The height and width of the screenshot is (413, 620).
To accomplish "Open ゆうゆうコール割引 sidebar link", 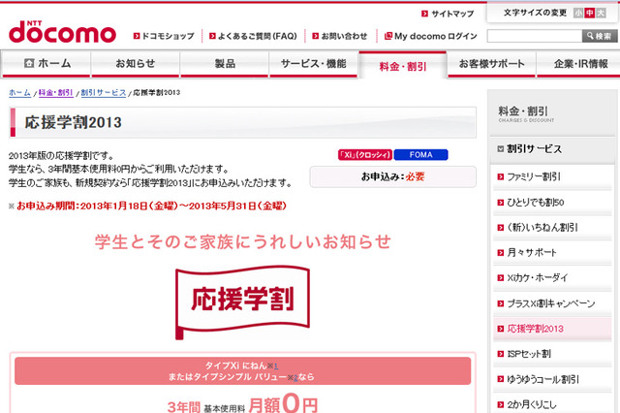I will click(x=542, y=379).
